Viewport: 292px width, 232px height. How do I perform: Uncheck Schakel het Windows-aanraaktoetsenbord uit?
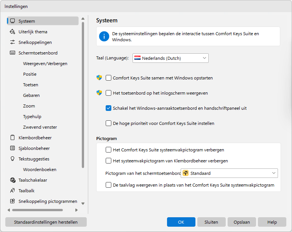click(x=108, y=108)
